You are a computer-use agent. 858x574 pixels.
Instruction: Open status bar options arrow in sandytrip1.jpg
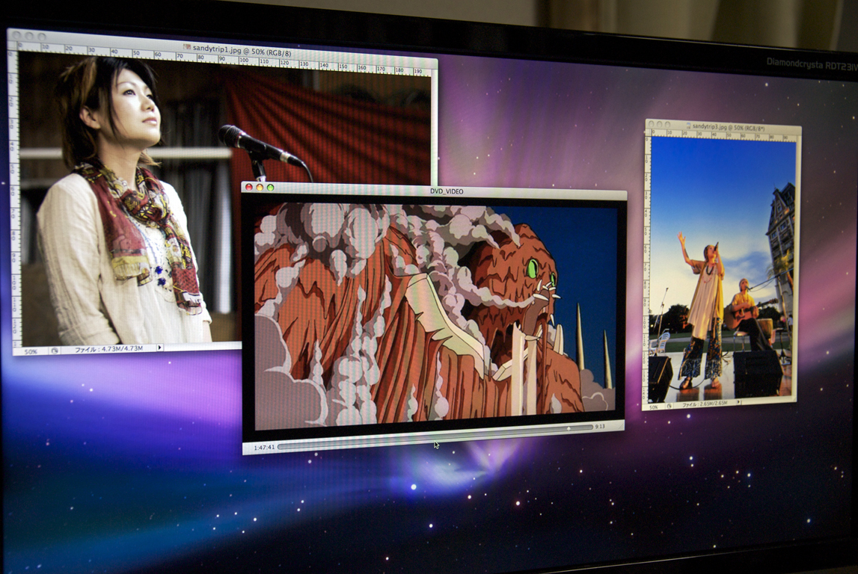click(160, 347)
